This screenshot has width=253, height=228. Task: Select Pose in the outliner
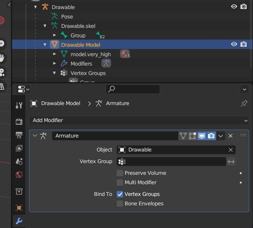(67, 17)
